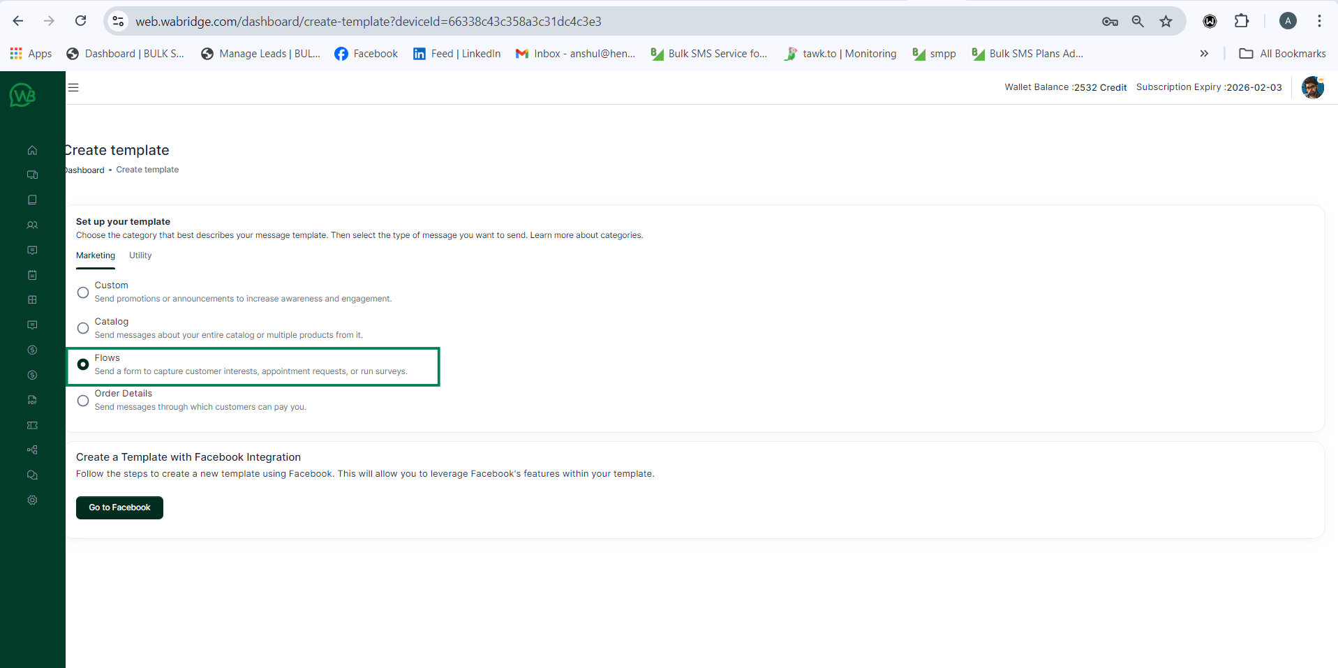Screen dimensions: 1338x668
Task: Open the WhatsApp extension icon in toolbar
Action: click(x=1210, y=22)
